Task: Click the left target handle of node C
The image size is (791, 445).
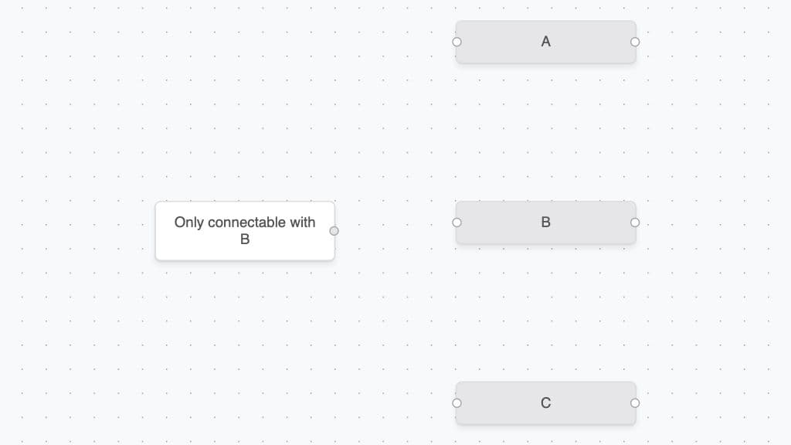Action: coord(457,403)
